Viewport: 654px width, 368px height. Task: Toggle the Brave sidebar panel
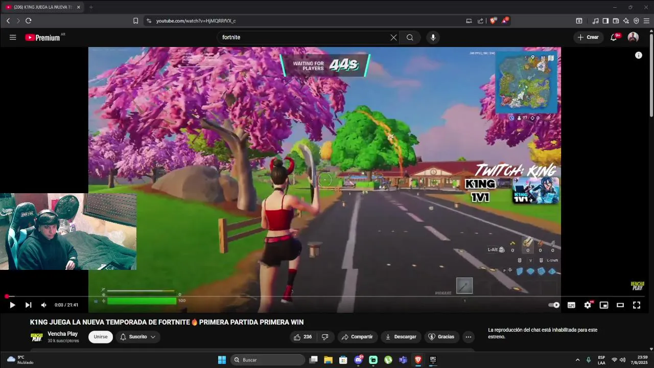pos(605,21)
